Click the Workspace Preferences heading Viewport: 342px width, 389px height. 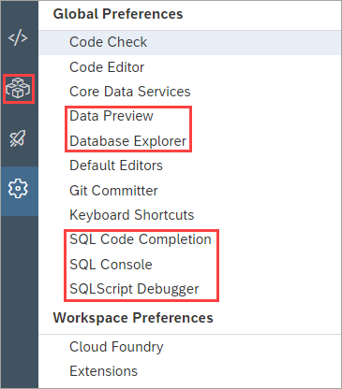point(133,318)
